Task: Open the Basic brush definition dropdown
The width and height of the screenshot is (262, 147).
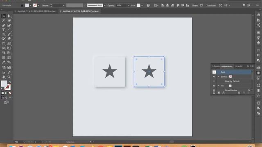Action: pos(105,5)
